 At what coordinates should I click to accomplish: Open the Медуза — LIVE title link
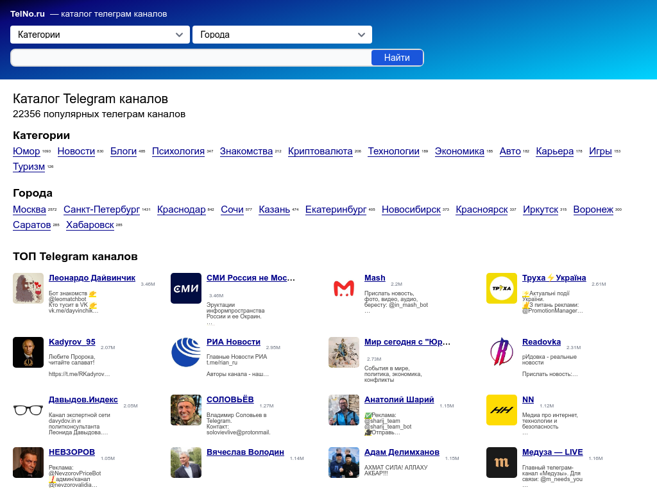click(x=552, y=452)
